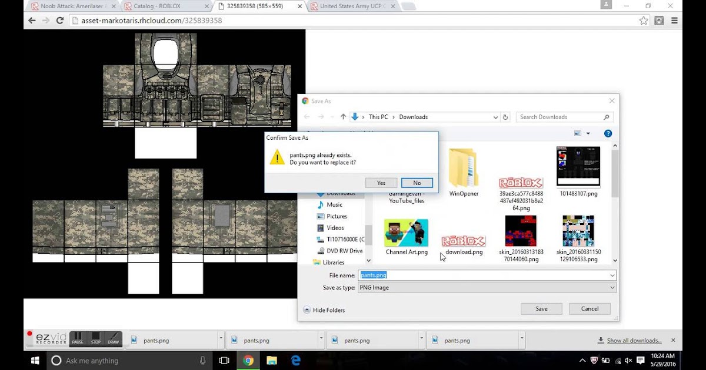
Task: Expand the fourth pants.png download options arrow
Action: coord(522,339)
